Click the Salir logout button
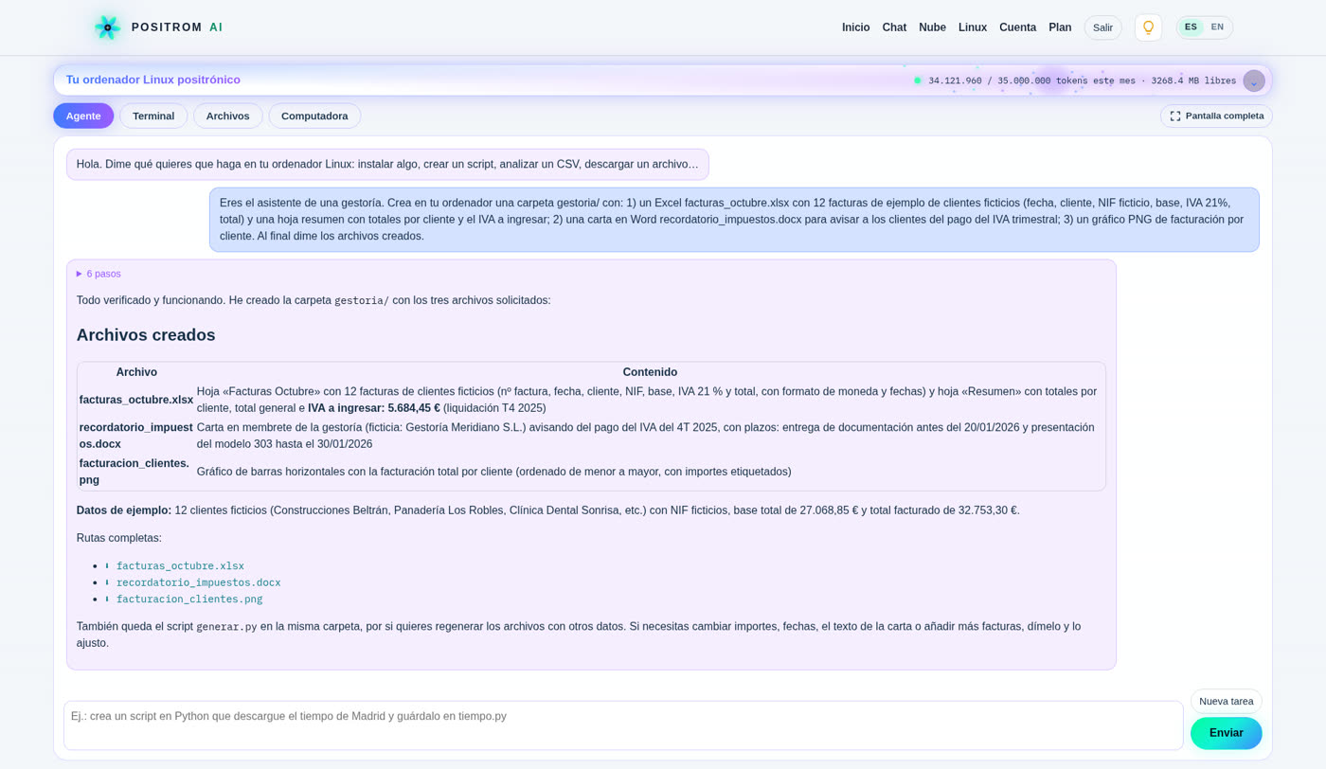This screenshot has width=1326, height=769. (x=1102, y=27)
